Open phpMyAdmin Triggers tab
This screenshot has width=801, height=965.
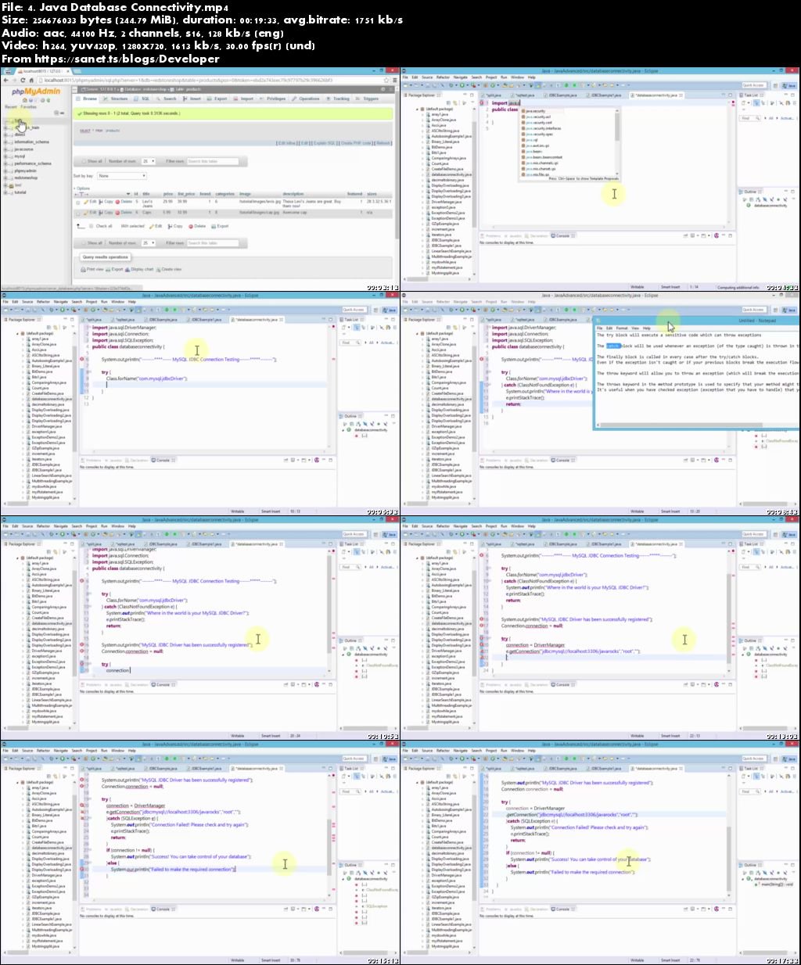coord(368,99)
